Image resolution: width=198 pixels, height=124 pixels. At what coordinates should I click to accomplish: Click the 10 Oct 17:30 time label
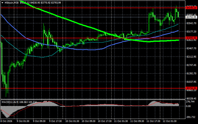pos(105,121)
